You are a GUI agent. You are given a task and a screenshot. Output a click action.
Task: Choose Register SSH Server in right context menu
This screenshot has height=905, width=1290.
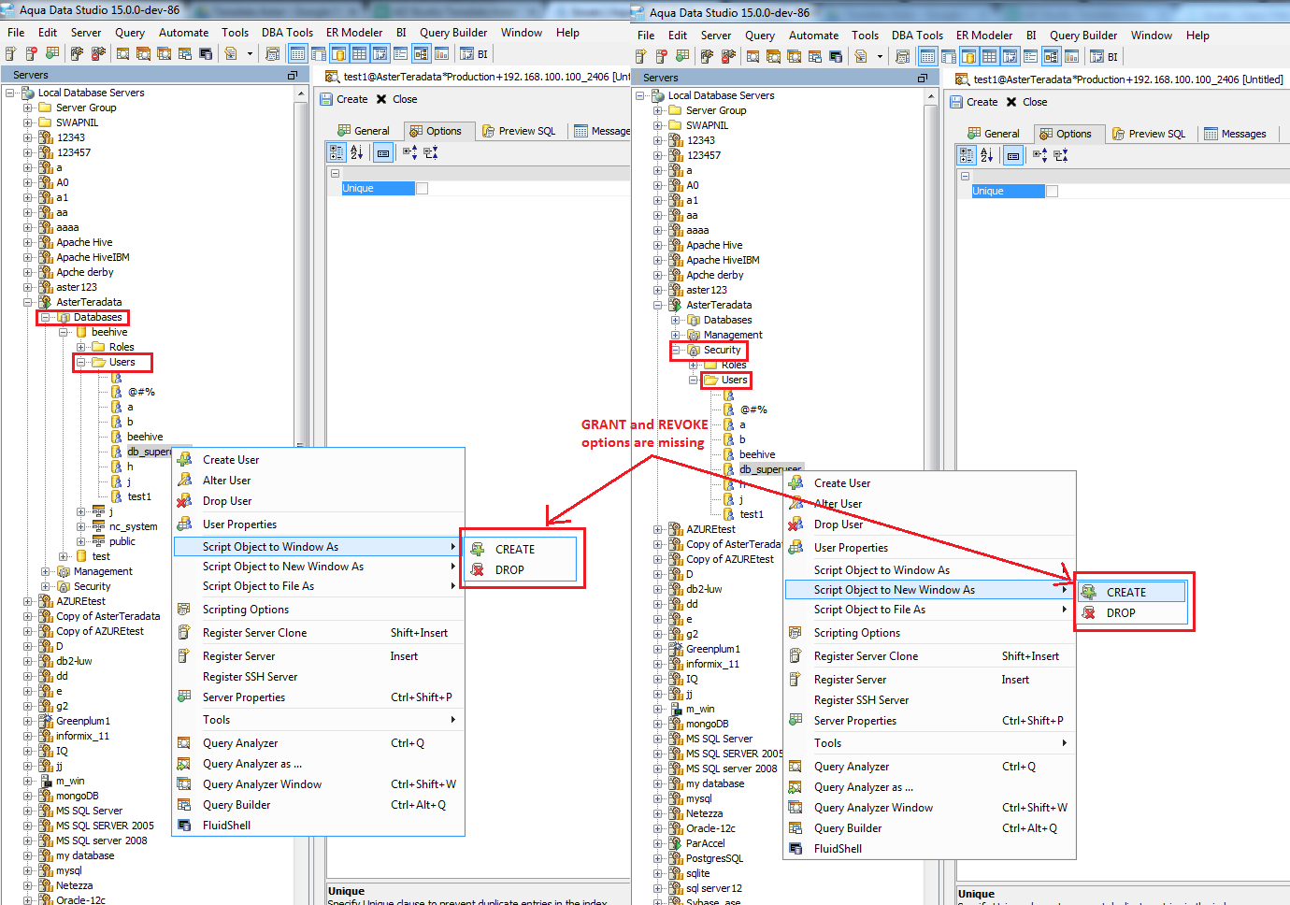929,700
